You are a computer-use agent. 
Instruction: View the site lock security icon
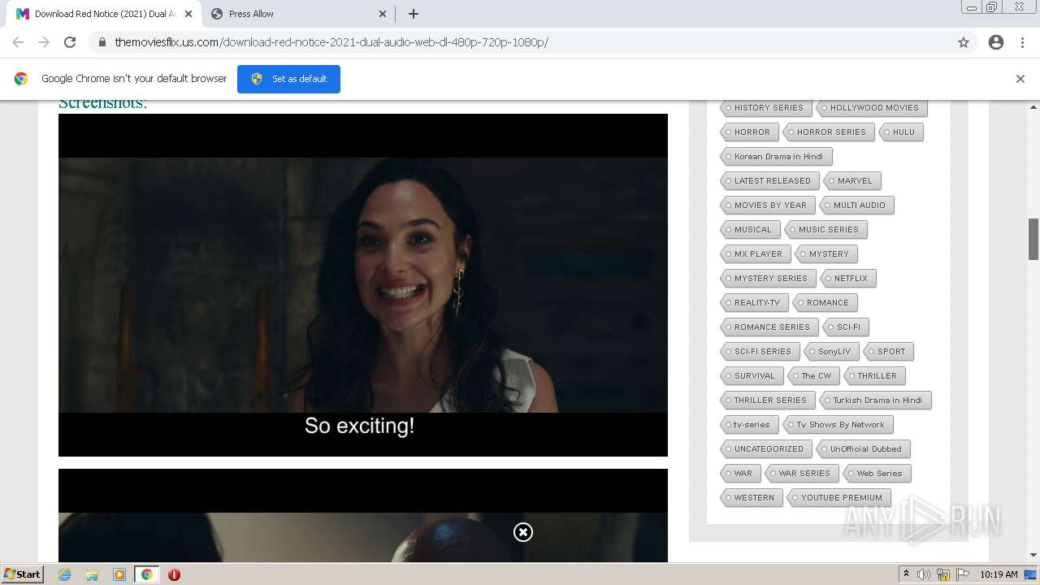point(102,42)
